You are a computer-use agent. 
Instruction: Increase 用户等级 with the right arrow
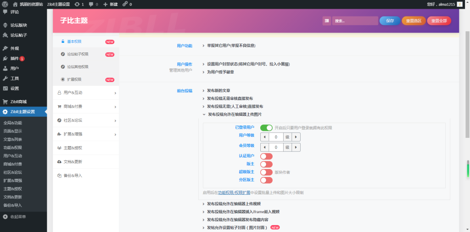point(297,137)
